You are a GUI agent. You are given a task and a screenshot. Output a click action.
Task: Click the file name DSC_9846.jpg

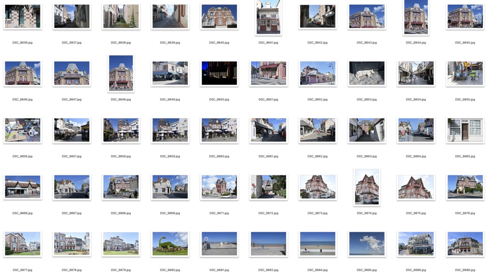pyautogui.click(x=22, y=99)
